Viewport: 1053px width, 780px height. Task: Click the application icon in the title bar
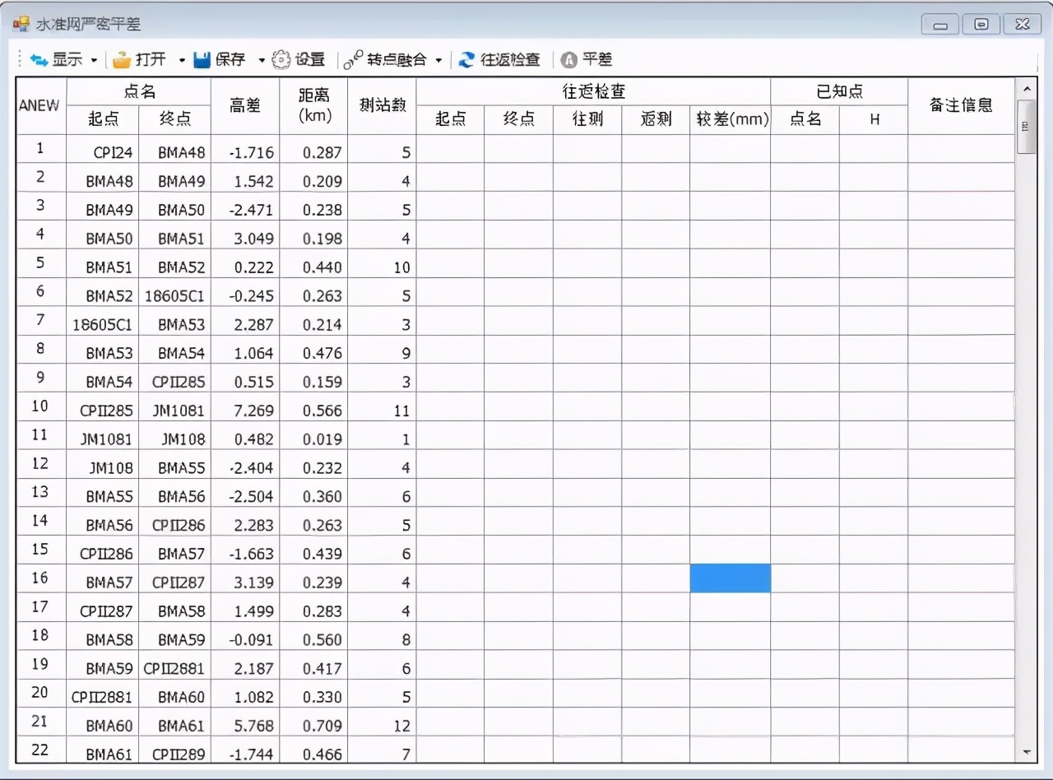pyautogui.click(x=21, y=24)
